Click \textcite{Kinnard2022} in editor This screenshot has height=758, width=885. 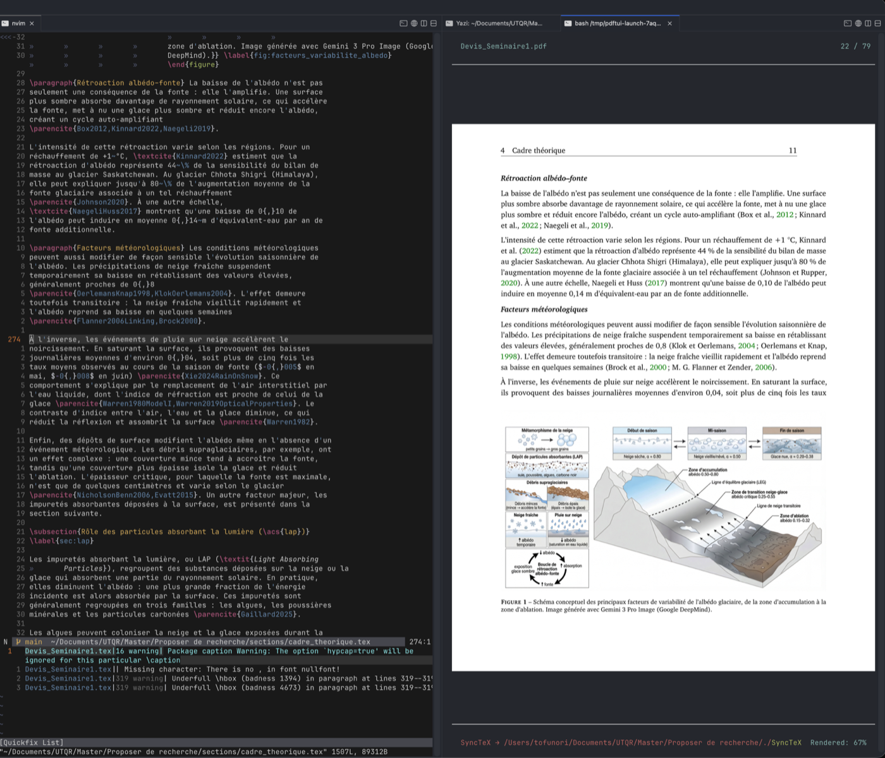[180, 156]
